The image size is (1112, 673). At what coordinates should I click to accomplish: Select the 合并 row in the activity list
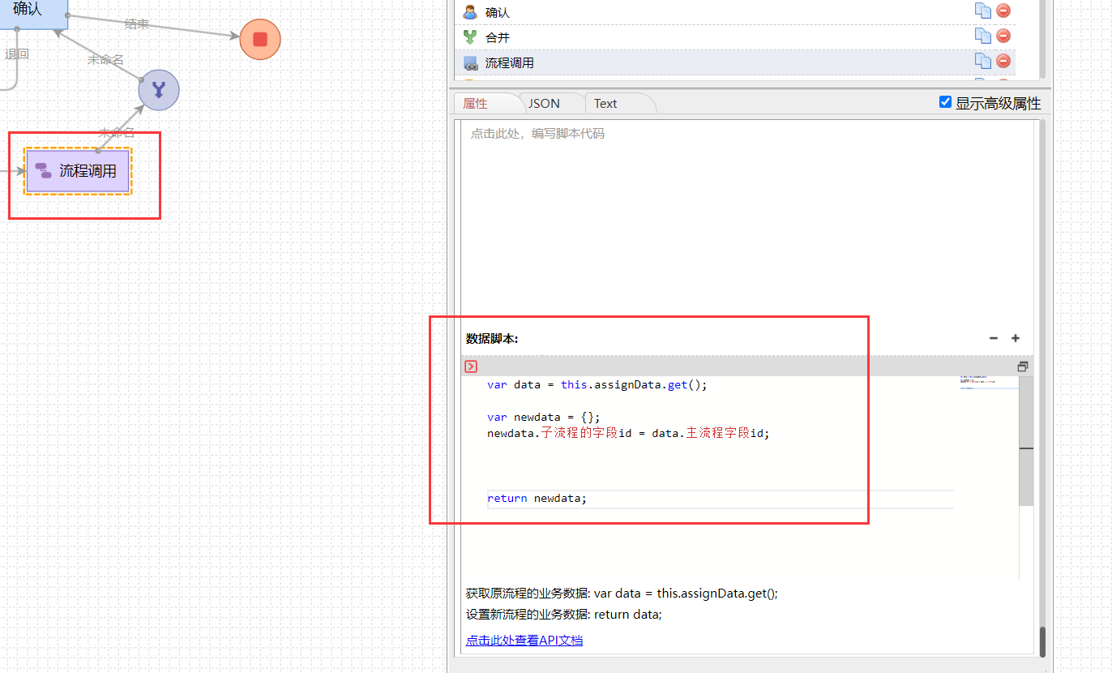pos(734,37)
